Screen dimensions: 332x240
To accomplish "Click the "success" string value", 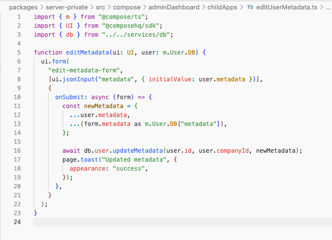I will click(129, 169).
